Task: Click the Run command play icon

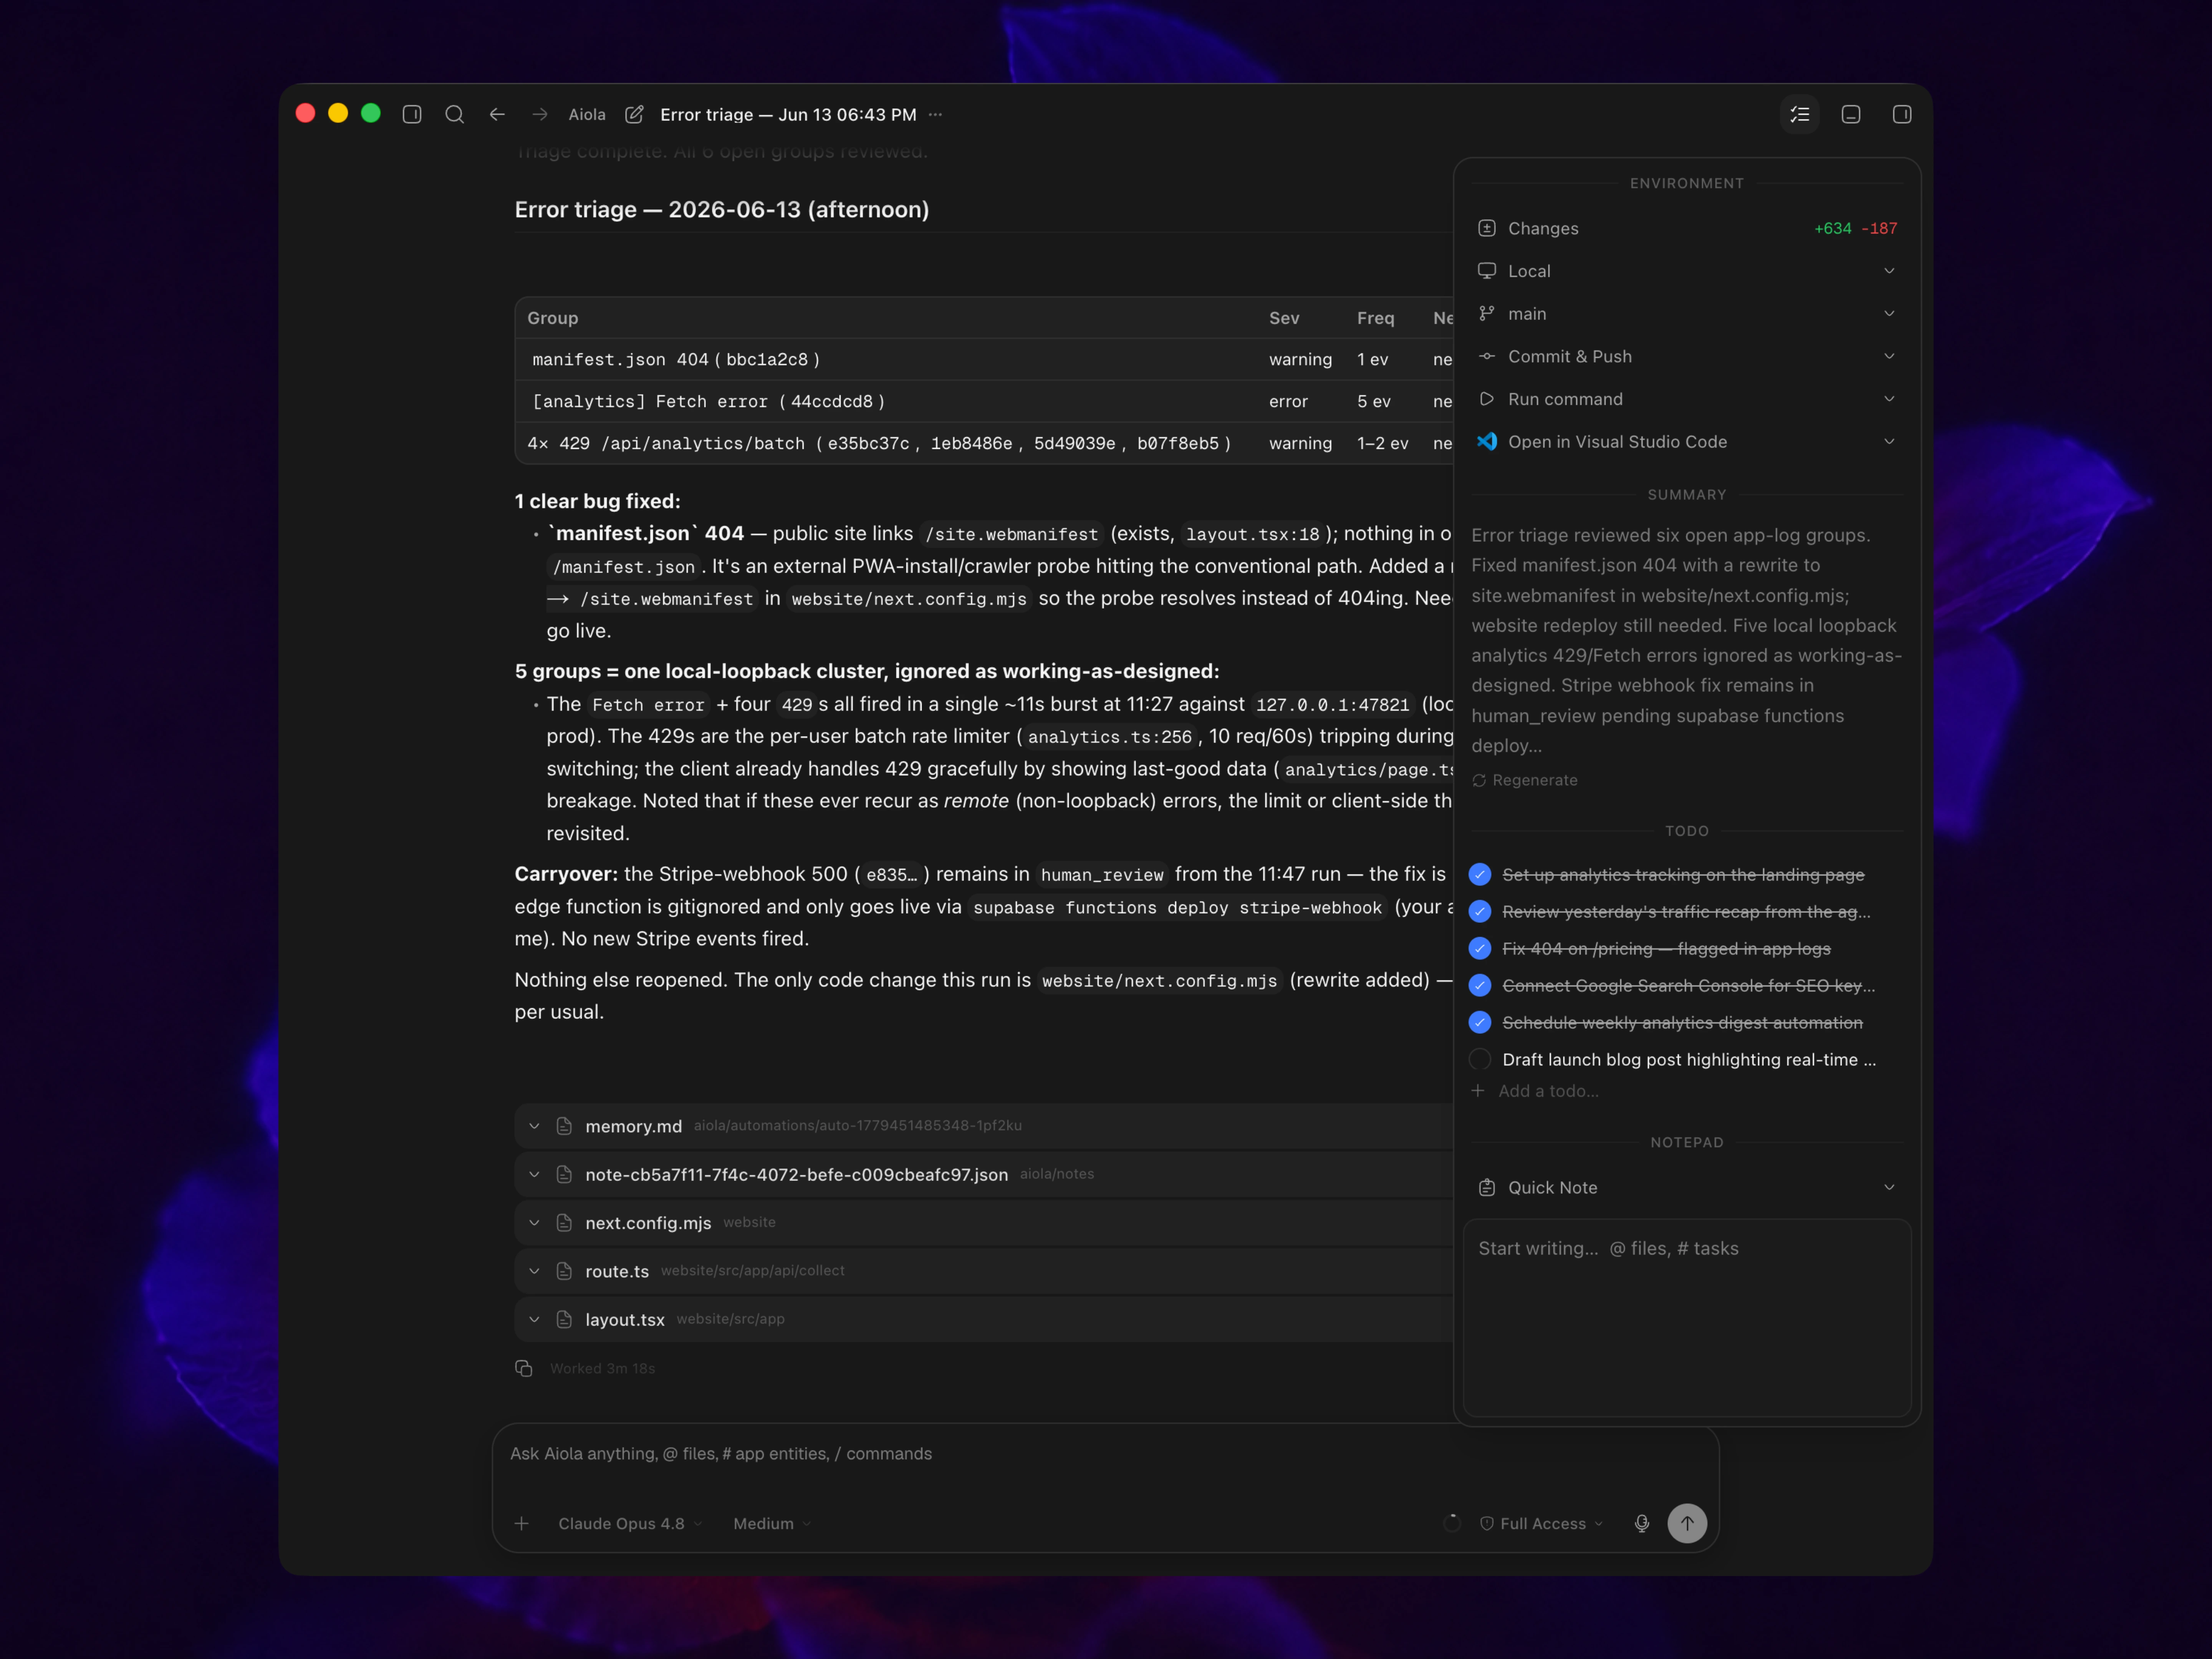Action: pyautogui.click(x=1487, y=399)
